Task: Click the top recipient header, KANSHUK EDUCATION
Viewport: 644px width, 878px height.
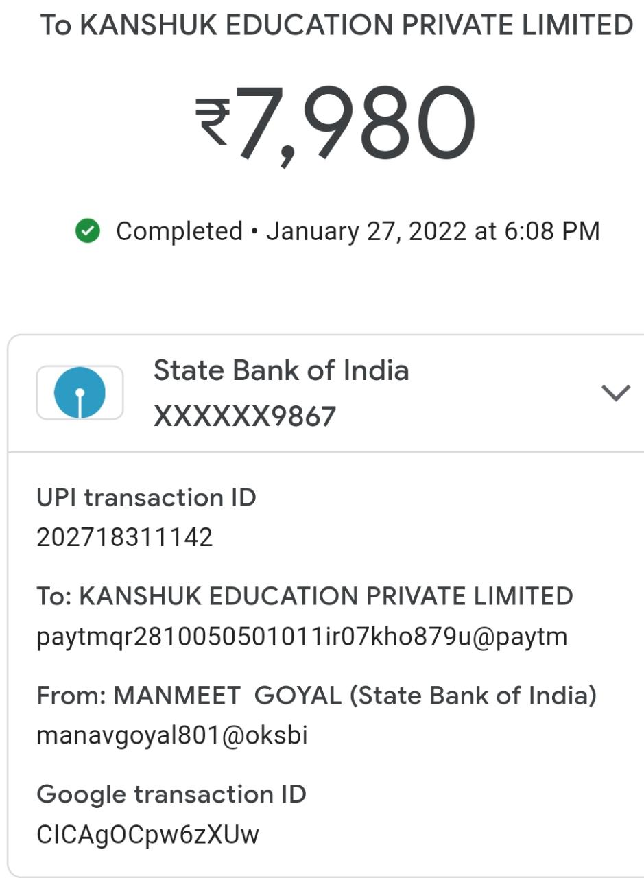Action: 336,26
